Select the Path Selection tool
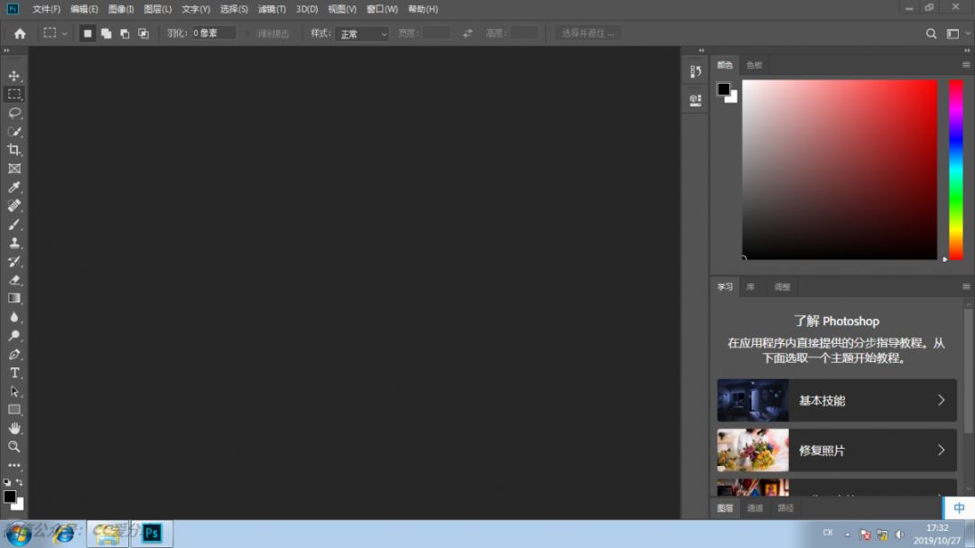This screenshot has width=975, height=548. point(14,391)
